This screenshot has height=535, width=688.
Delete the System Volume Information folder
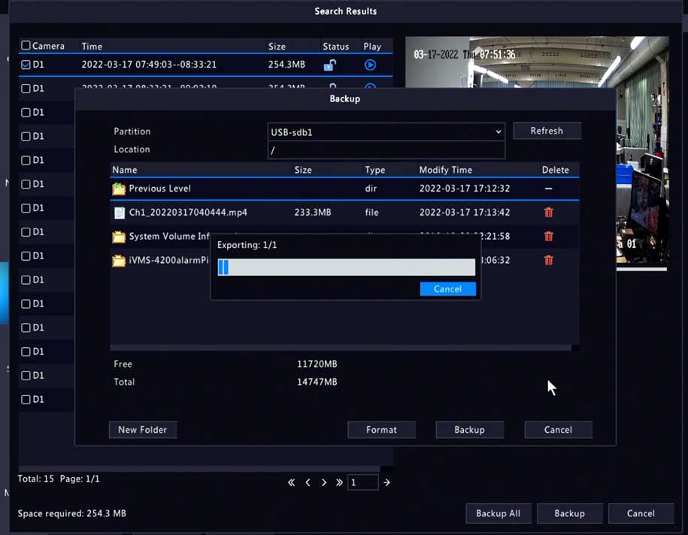click(548, 237)
